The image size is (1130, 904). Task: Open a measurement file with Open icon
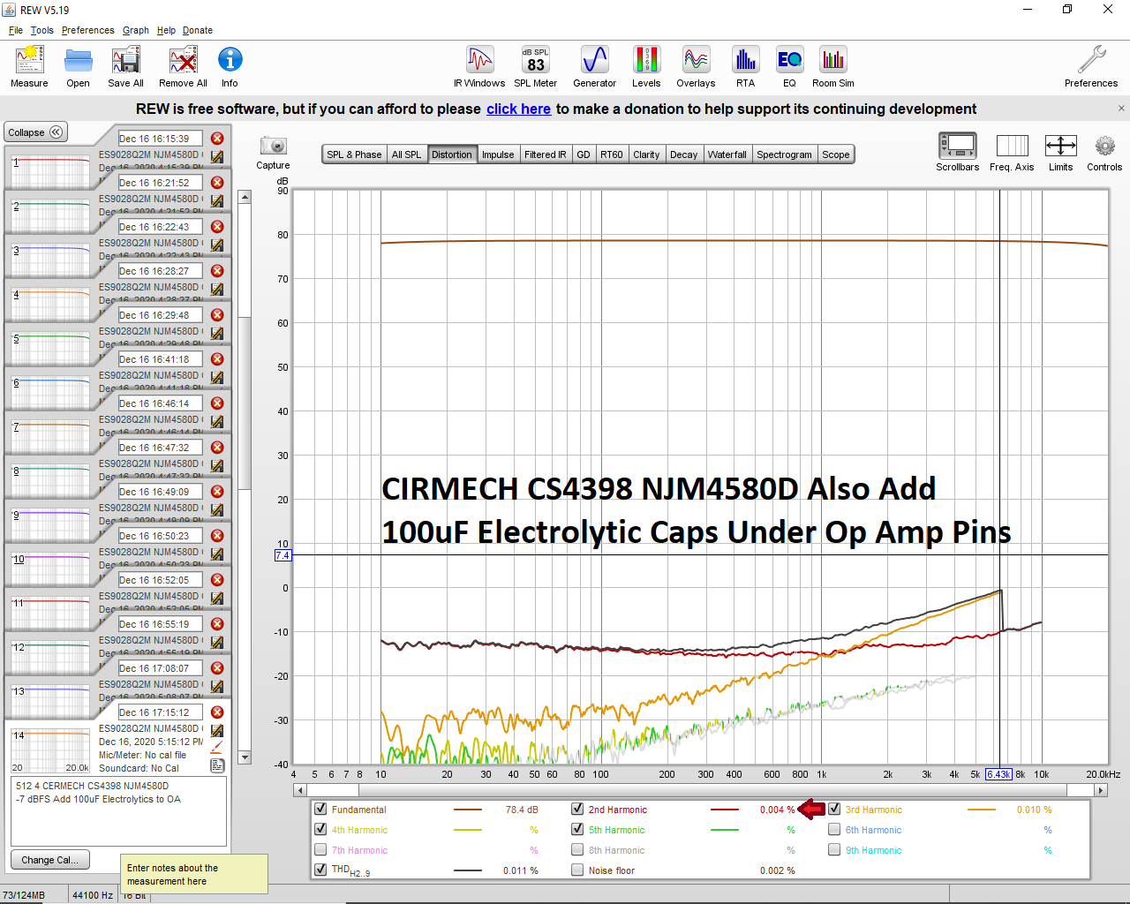coord(78,61)
